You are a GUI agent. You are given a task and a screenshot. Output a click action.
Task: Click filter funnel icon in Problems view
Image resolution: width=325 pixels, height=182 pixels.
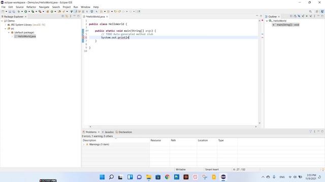(x=310, y=131)
